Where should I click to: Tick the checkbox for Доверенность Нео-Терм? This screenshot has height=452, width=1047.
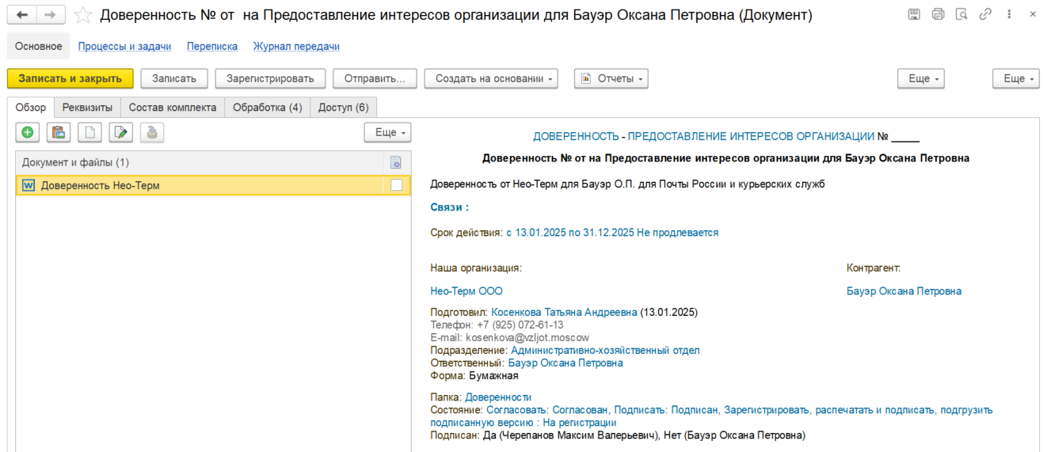point(396,185)
